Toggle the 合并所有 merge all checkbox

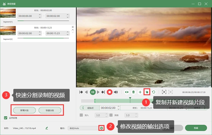5,118
